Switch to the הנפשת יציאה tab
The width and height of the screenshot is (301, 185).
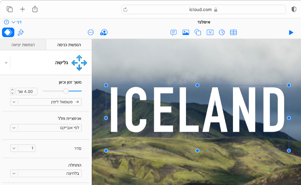(x=23, y=45)
